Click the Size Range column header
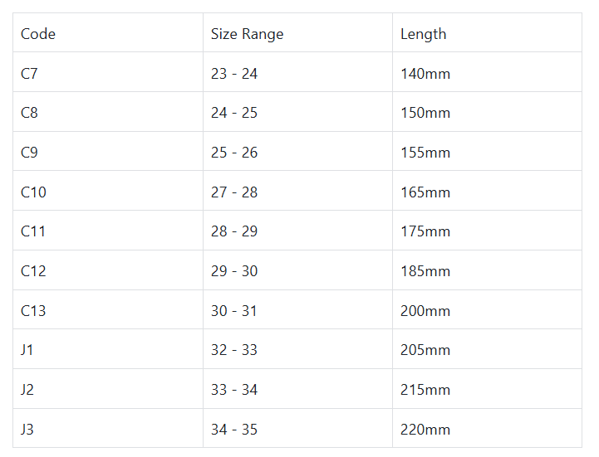599x457 pixels. click(x=247, y=34)
